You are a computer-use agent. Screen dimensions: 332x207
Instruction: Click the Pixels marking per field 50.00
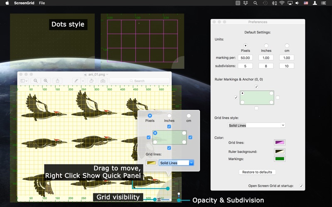tap(245, 58)
